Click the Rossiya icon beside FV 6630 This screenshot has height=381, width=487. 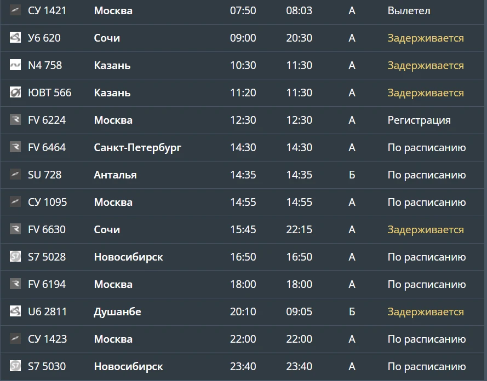coord(15,229)
